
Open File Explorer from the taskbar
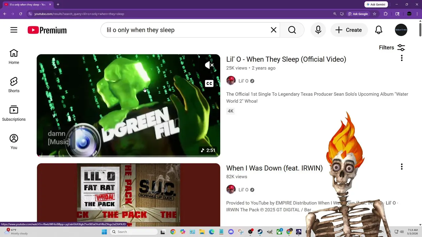(202, 232)
